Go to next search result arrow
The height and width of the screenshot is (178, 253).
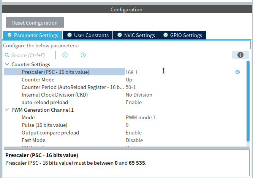[83, 55]
